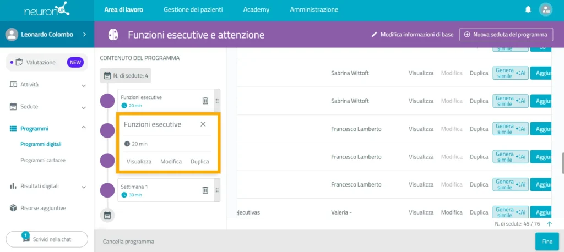Grab the drag handle of Funzioni esecutive card
Screen dimensions: 564x252
[x=217, y=101]
